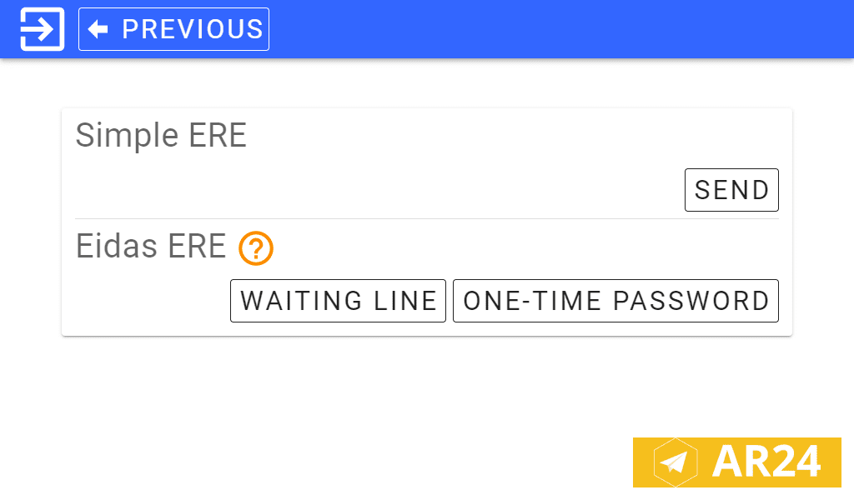The width and height of the screenshot is (854, 500).
Task: Go back using the PREVIOUS button
Action: [173, 29]
